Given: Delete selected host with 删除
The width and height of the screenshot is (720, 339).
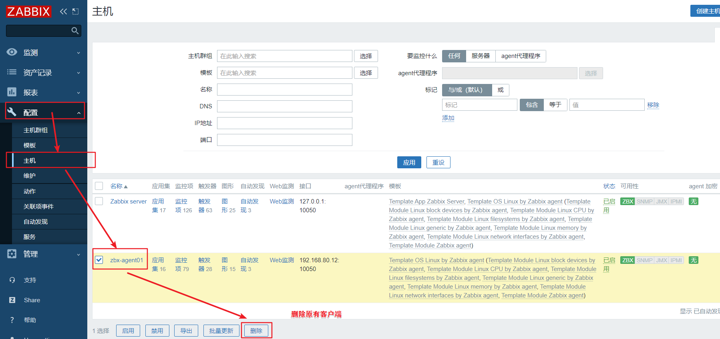Looking at the screenshot, I should [x=256, y=331].
